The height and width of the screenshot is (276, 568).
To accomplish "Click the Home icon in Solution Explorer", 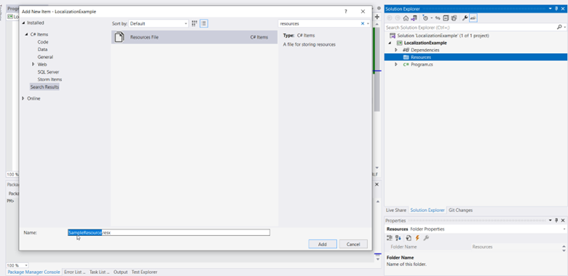I will (x=406, y=18).
